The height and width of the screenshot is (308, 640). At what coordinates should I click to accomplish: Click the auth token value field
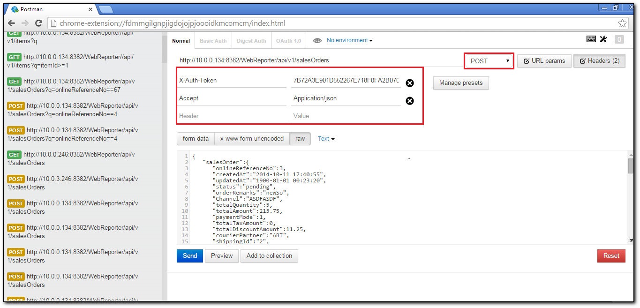coord(346,81)
